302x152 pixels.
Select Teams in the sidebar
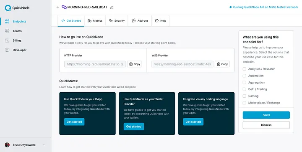tap(17, 31)
